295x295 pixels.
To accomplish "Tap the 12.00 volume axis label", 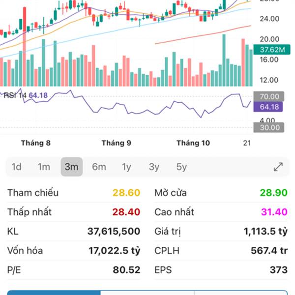I will coord(269,80).
